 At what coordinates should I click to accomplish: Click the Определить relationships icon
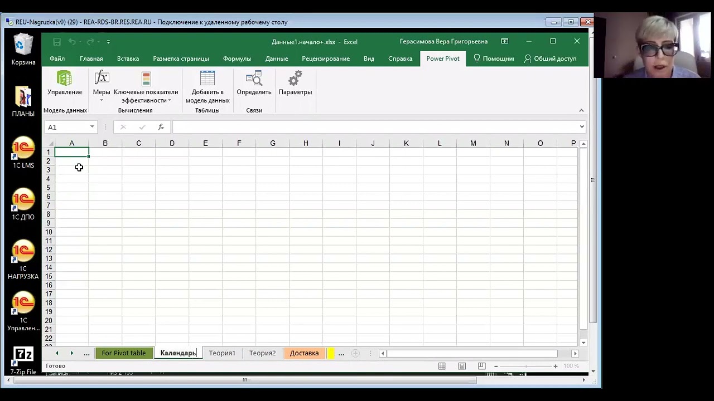click(x=254, y=83)
